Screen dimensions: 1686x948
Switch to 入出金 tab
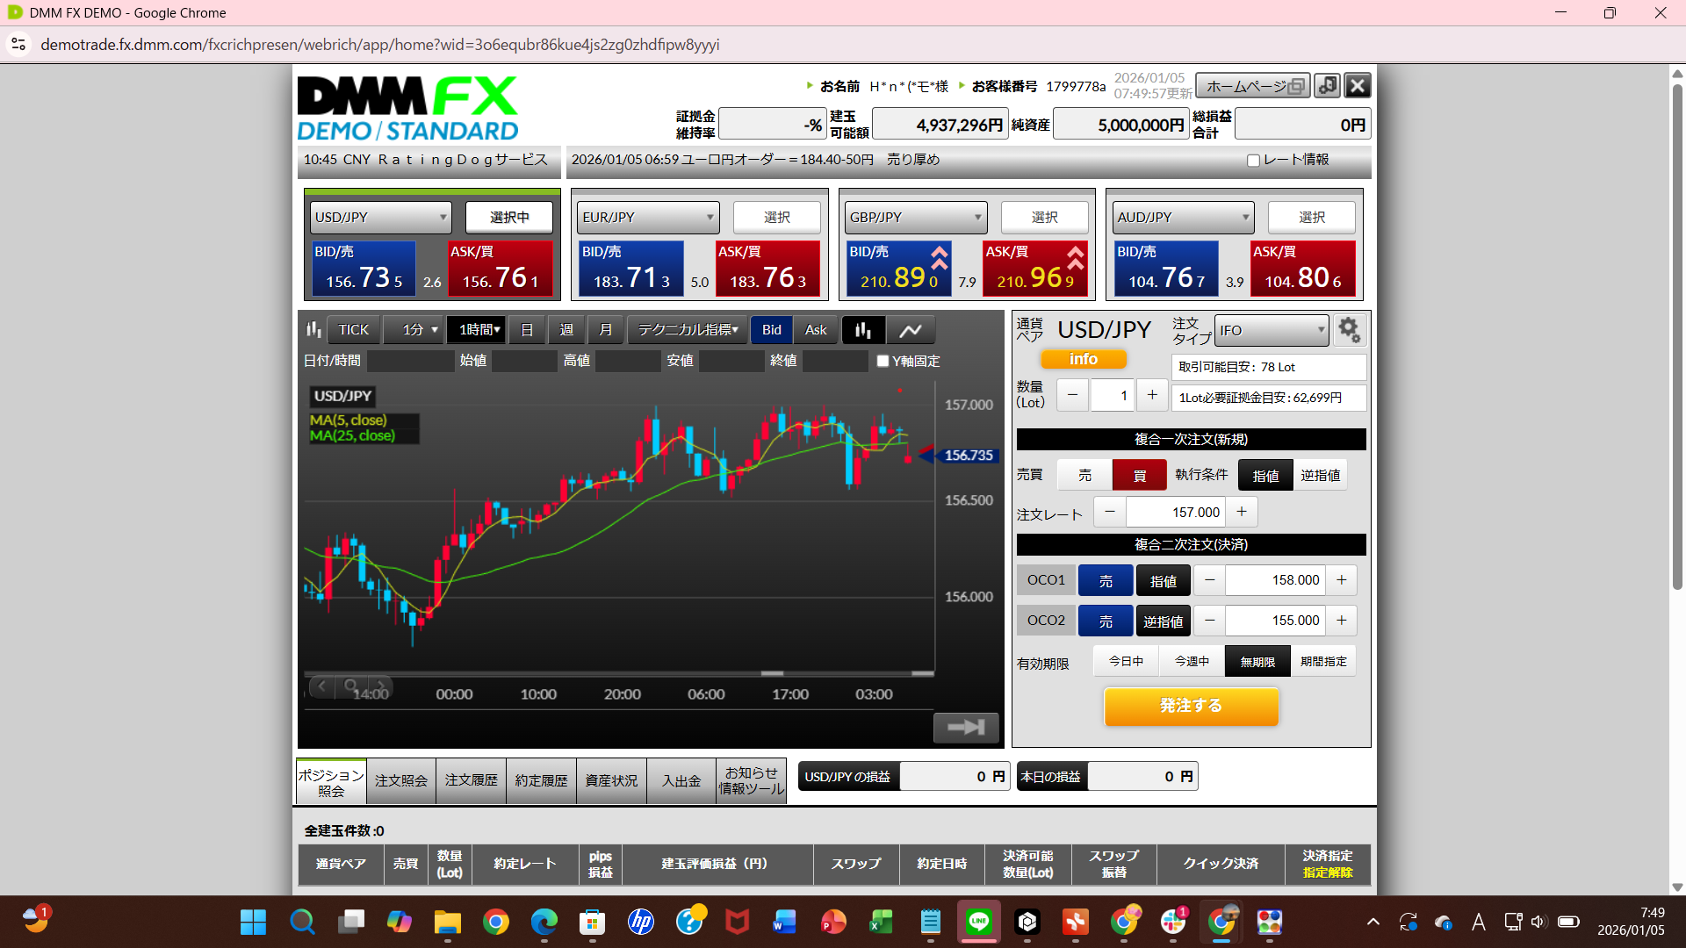681,780
